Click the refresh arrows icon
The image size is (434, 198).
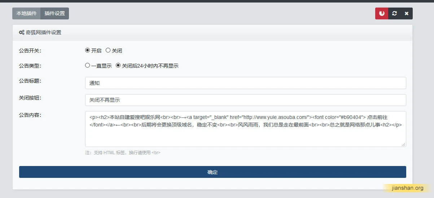click(x=394, y=13)
